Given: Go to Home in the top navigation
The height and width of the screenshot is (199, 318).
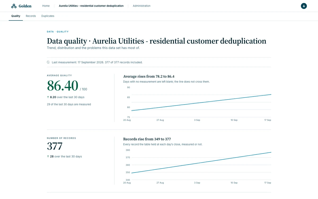Looking at the screenshot, I should (x=46, y=6).
